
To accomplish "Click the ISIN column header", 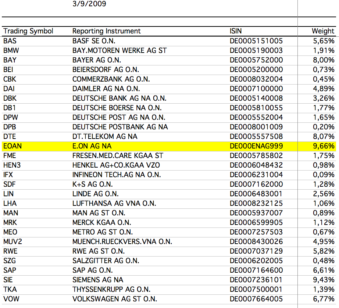I will tap(236, 31).
